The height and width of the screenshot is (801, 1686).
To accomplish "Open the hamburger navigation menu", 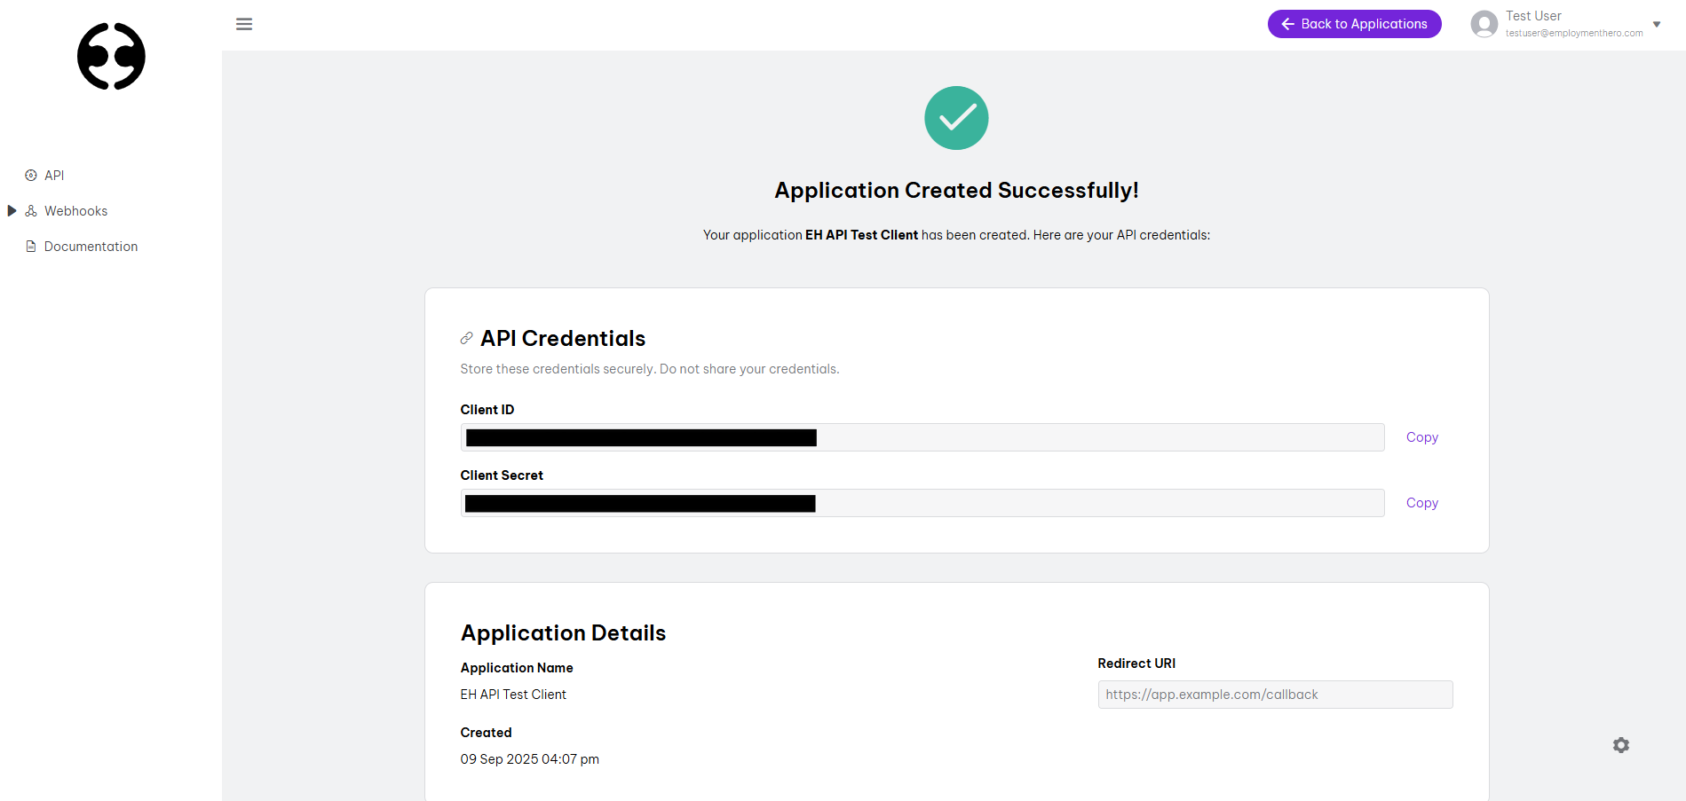I will click(x=244, y=24).
